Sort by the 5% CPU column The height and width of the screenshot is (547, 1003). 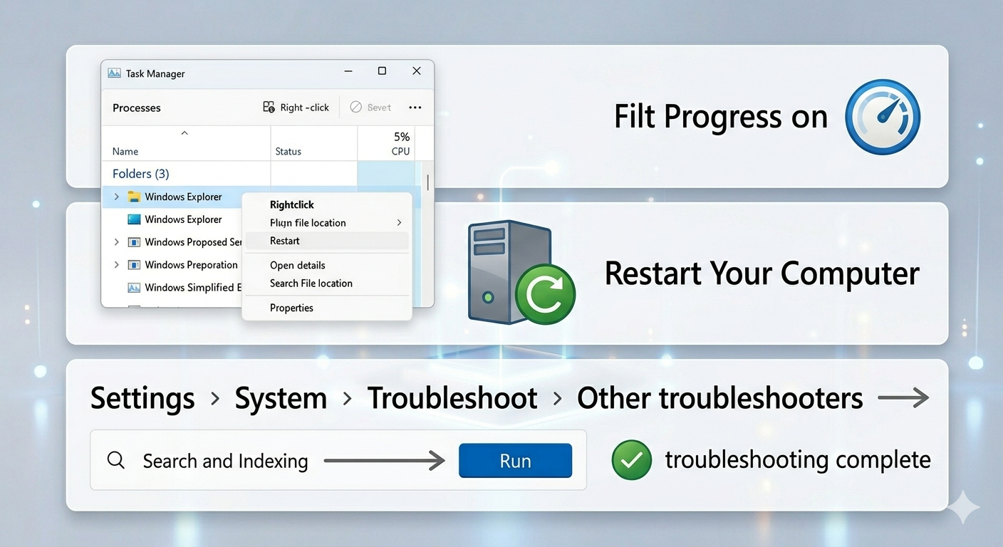click(401, 143)
